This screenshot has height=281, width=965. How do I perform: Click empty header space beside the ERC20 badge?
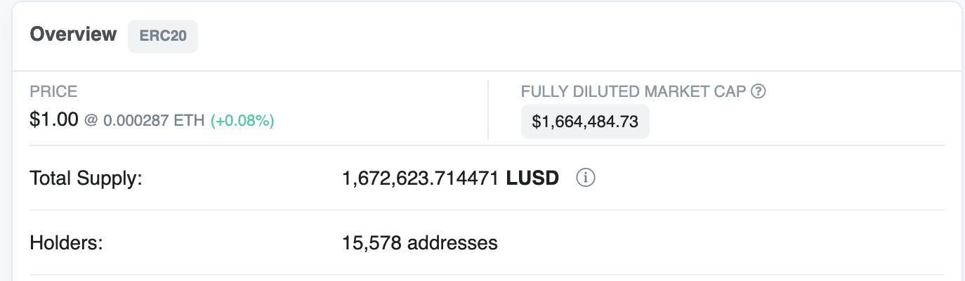click(562, 37)
